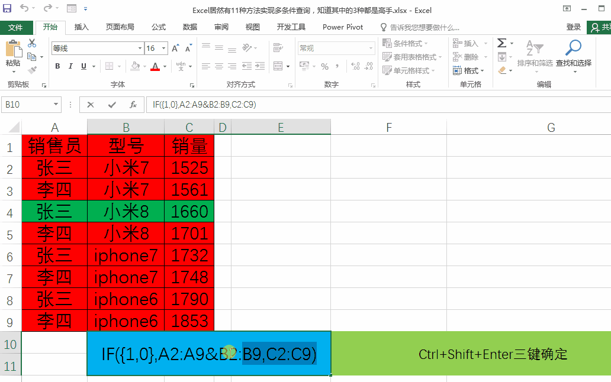Undo the last action
Image resolution: width=611 pixels, height=382 pixels.
[x=24, y=8]
